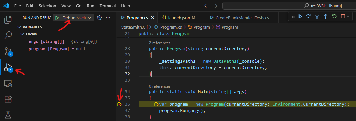The width and height of the screenshot is (356, 121).
Task: Restart the debug session
Action: pyautogui.click(x=334, y=16)
